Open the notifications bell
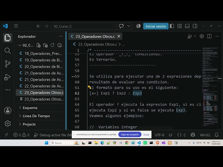Viewport: 223px width, 167px height. click(x=216, y=135)
